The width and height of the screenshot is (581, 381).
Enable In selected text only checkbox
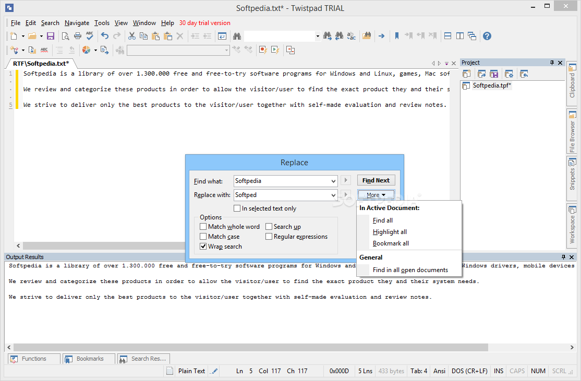coord(237,208)
